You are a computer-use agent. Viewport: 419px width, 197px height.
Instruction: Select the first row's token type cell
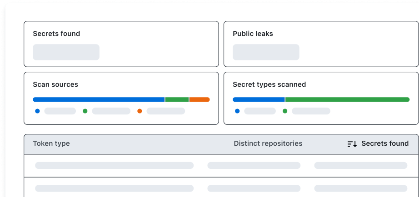pos(114,166)
